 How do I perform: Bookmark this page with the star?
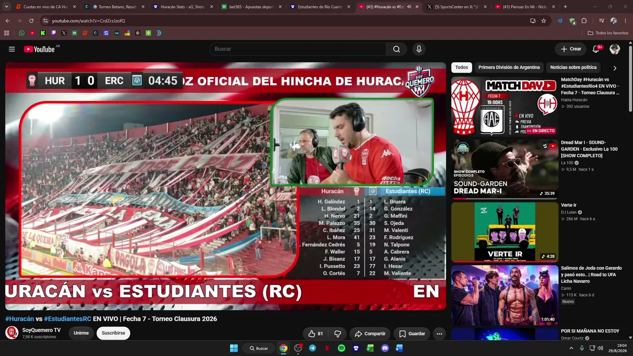tap(543, 21)
